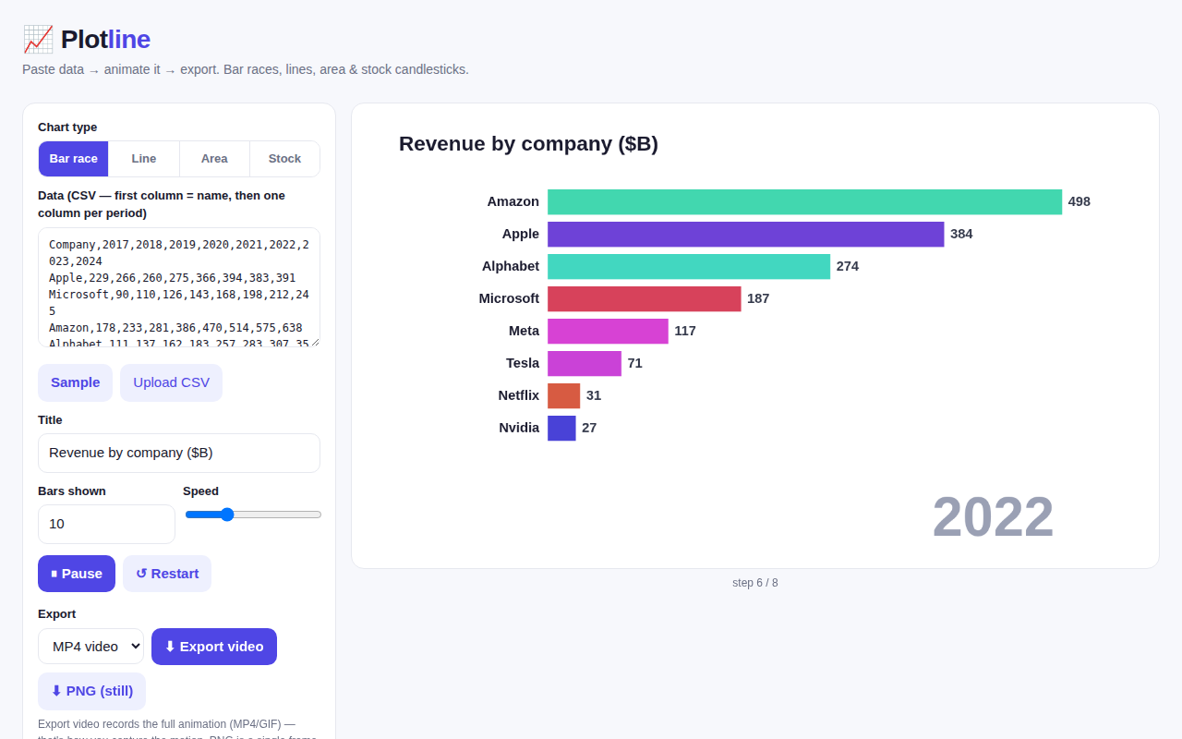This screenshot has width=1182, height=739.
Task: Click the Meta bar in the chart
Action: point(608,331)
